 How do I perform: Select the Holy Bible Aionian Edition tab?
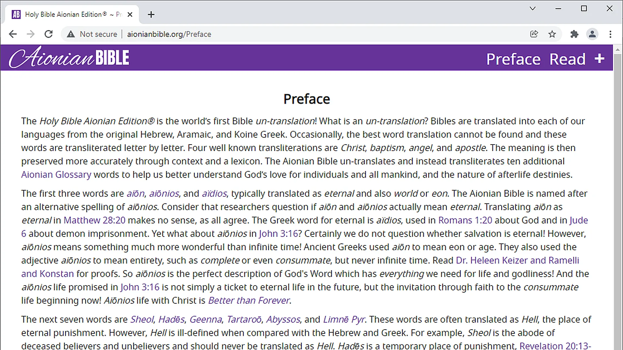pos(72,15)
